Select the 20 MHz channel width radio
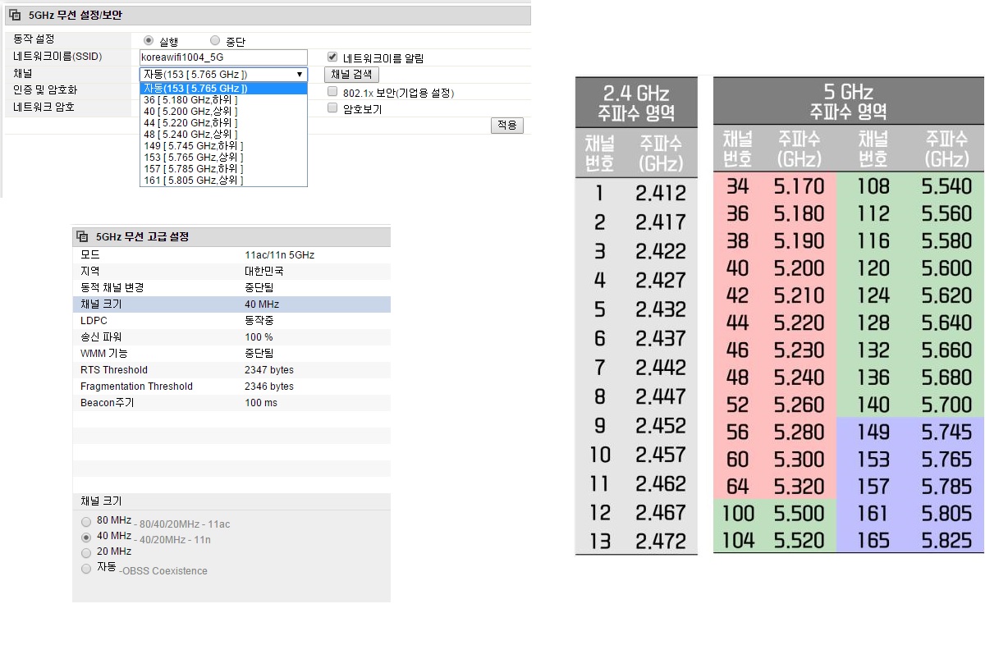The height and width of the screenshot is (668, 1008). point(86,552)
